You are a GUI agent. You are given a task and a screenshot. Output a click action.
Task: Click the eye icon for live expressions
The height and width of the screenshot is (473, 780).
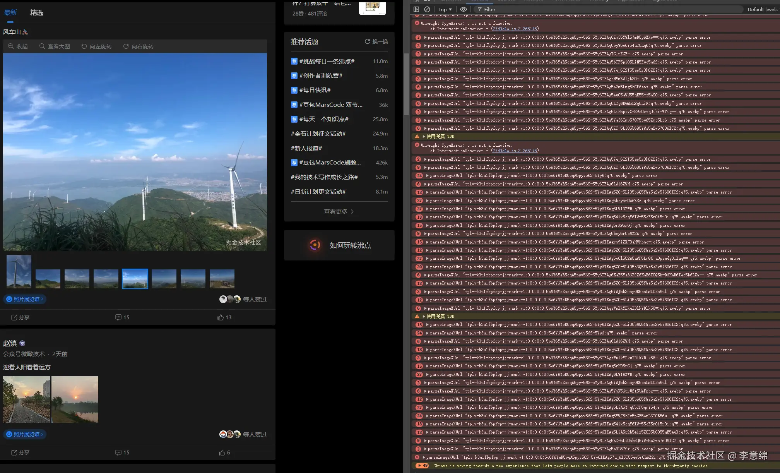click(x=463, y=9)
